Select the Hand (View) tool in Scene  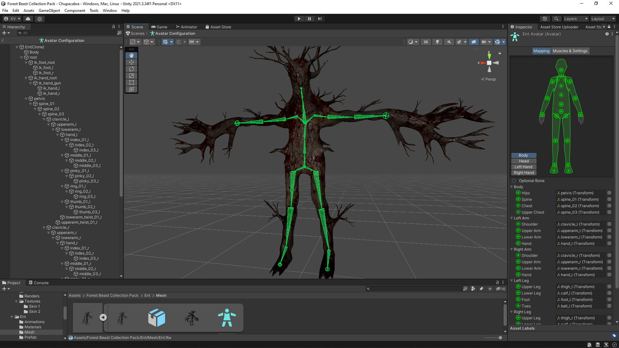pyautogui.click(x=132, y=55)
